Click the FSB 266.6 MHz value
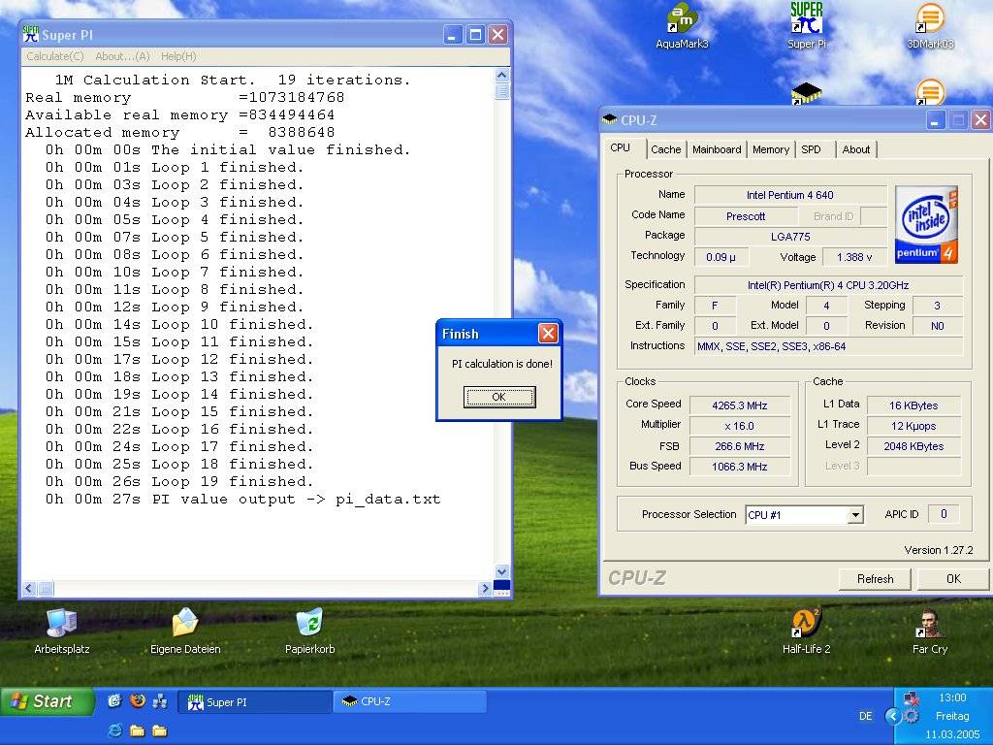Image resolution: width=993 pixels, height=745 pixels. coord(740,446)
